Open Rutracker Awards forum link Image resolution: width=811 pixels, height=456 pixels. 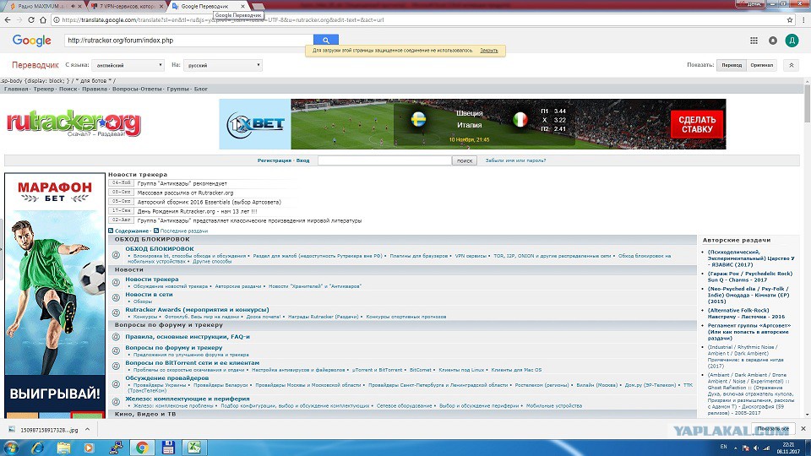point(197,310)
